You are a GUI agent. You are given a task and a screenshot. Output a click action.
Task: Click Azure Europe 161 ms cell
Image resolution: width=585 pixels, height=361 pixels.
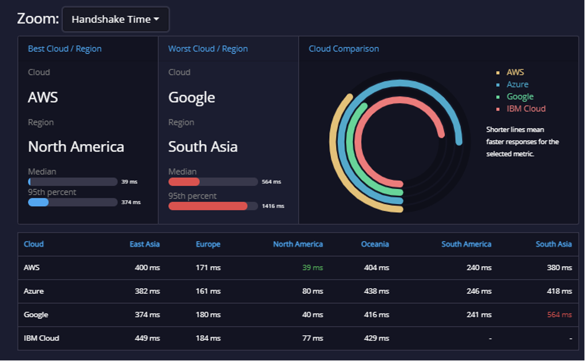click(208, 291)
